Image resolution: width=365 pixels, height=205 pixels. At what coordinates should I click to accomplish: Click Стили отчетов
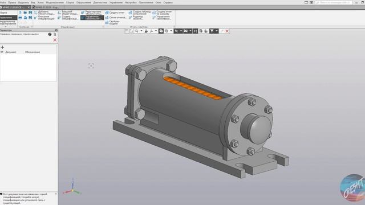coord(116,18)
